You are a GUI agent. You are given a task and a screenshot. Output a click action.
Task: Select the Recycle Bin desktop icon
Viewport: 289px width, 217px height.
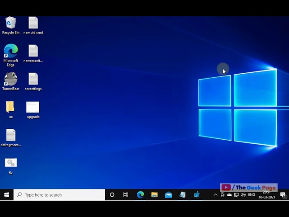(11, 25)
